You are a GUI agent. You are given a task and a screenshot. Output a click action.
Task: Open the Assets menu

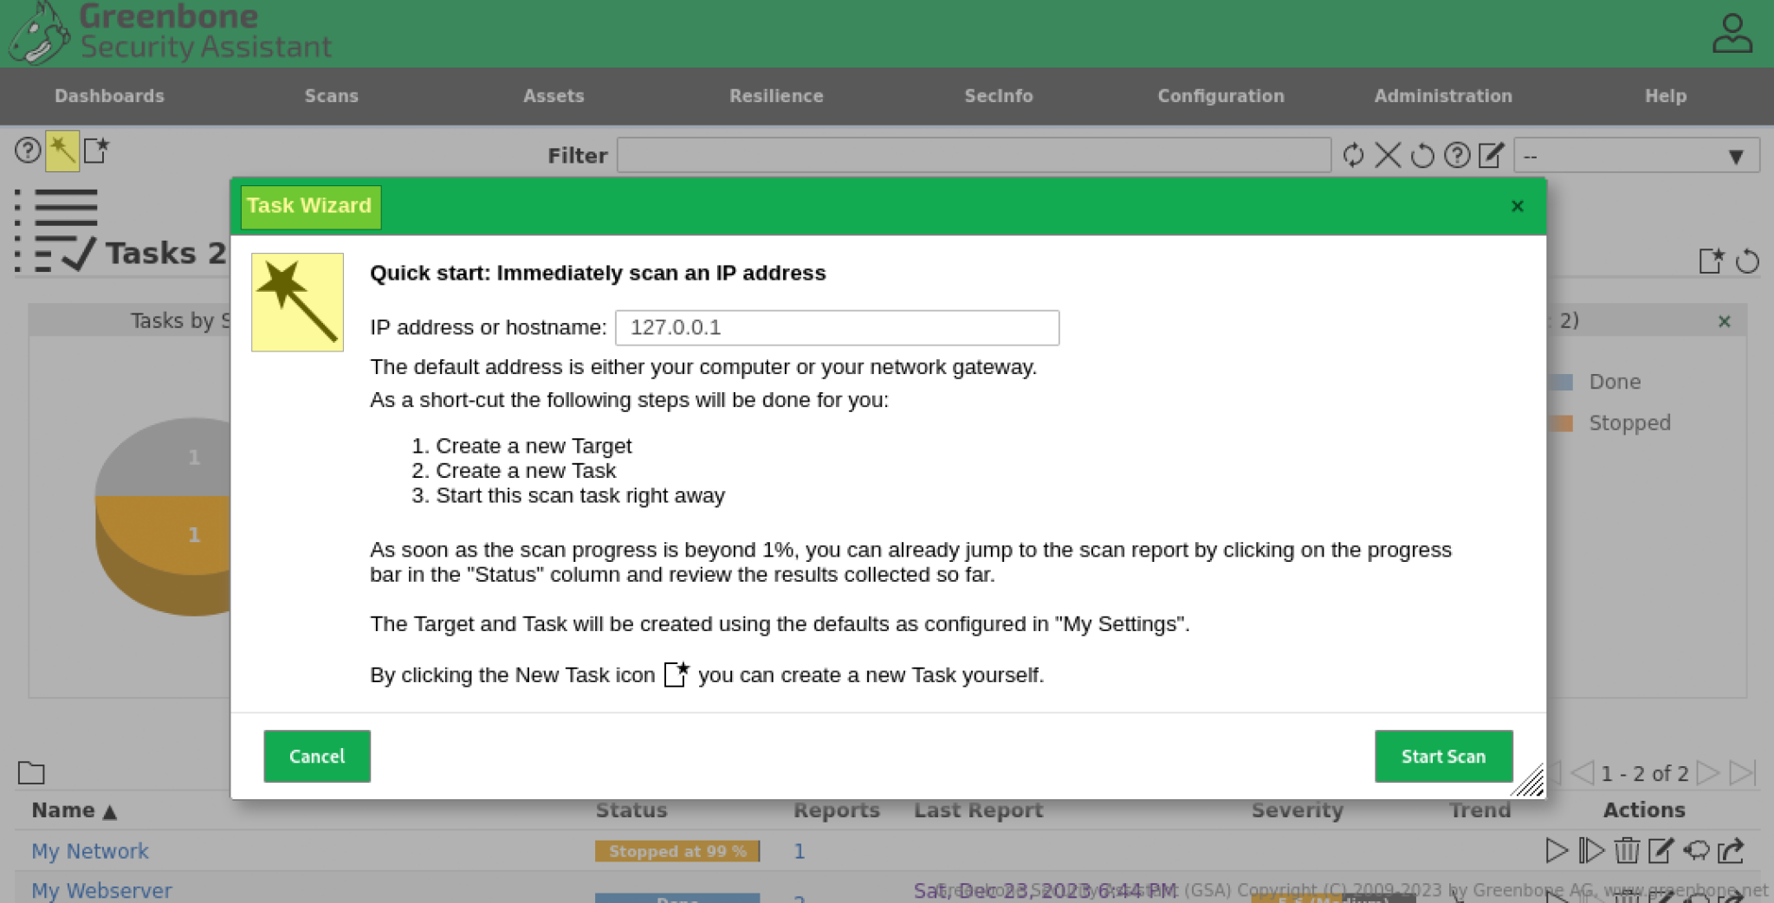(x=554, y=96)
